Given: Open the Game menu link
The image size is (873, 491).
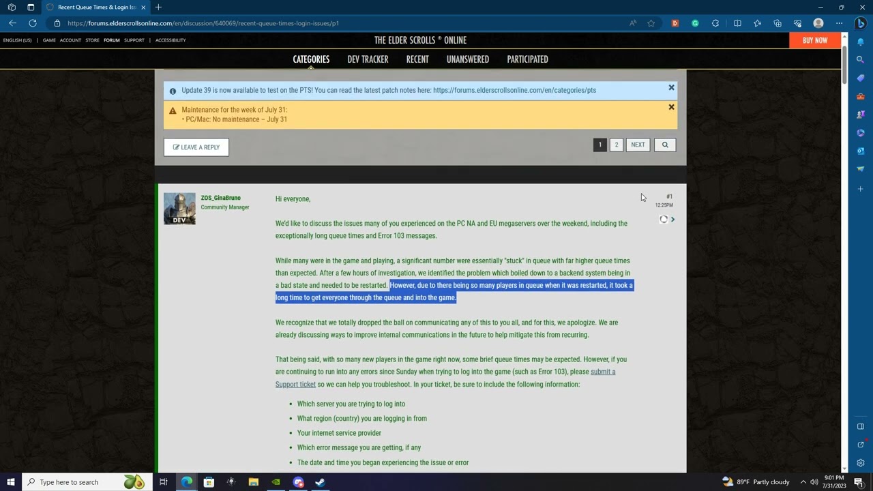Looking at the screenshot, I should point(49,40).
